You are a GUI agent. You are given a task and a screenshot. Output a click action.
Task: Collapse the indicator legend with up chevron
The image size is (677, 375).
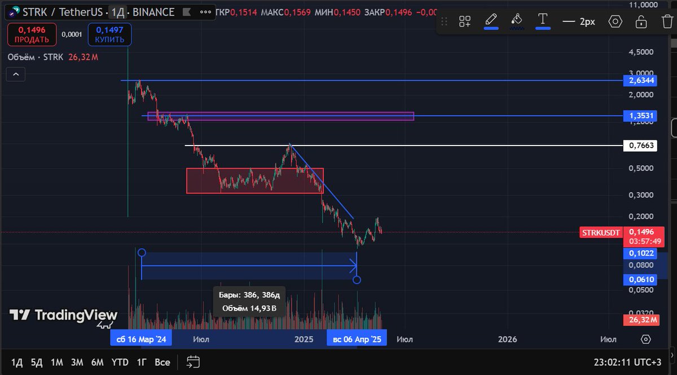point(16,74)
